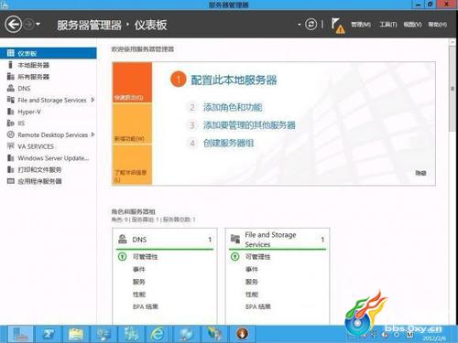This screenshot has width=458, height=343.
Task: Open Windows Server Update item
Action: (53, 158)
